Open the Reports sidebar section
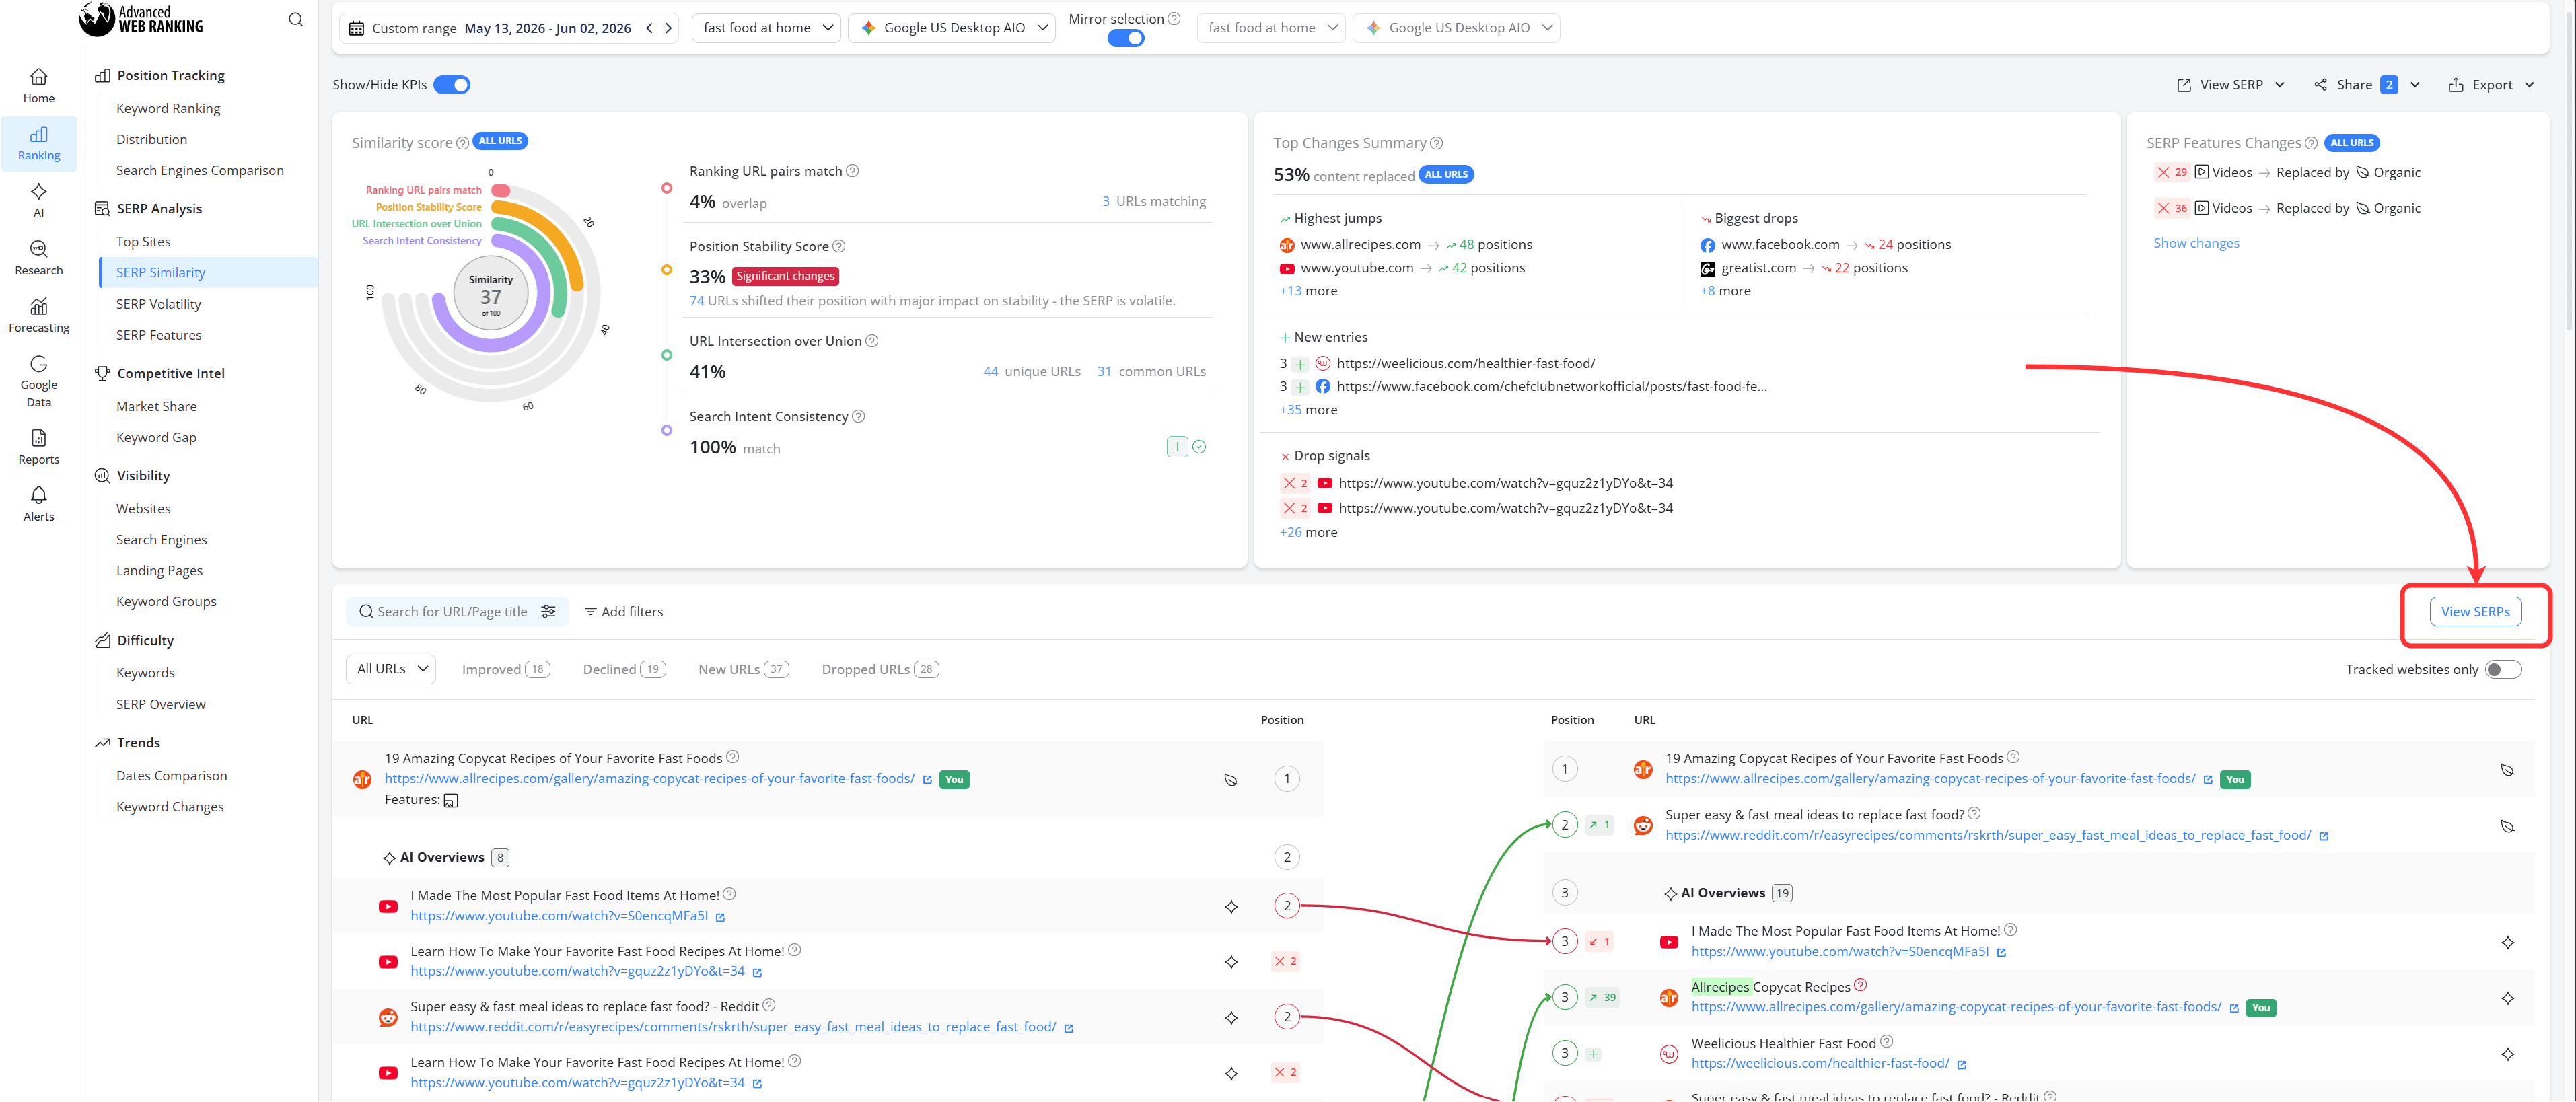Image resolution: width=2576 pixels, height=1102 pixels. point(38,447)
